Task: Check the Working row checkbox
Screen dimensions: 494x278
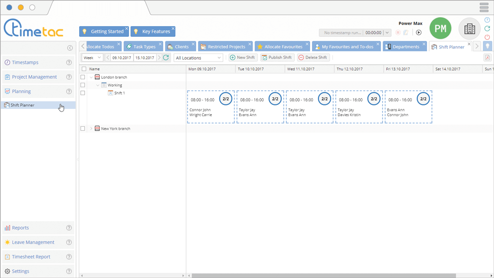Action: coord(83,85)
